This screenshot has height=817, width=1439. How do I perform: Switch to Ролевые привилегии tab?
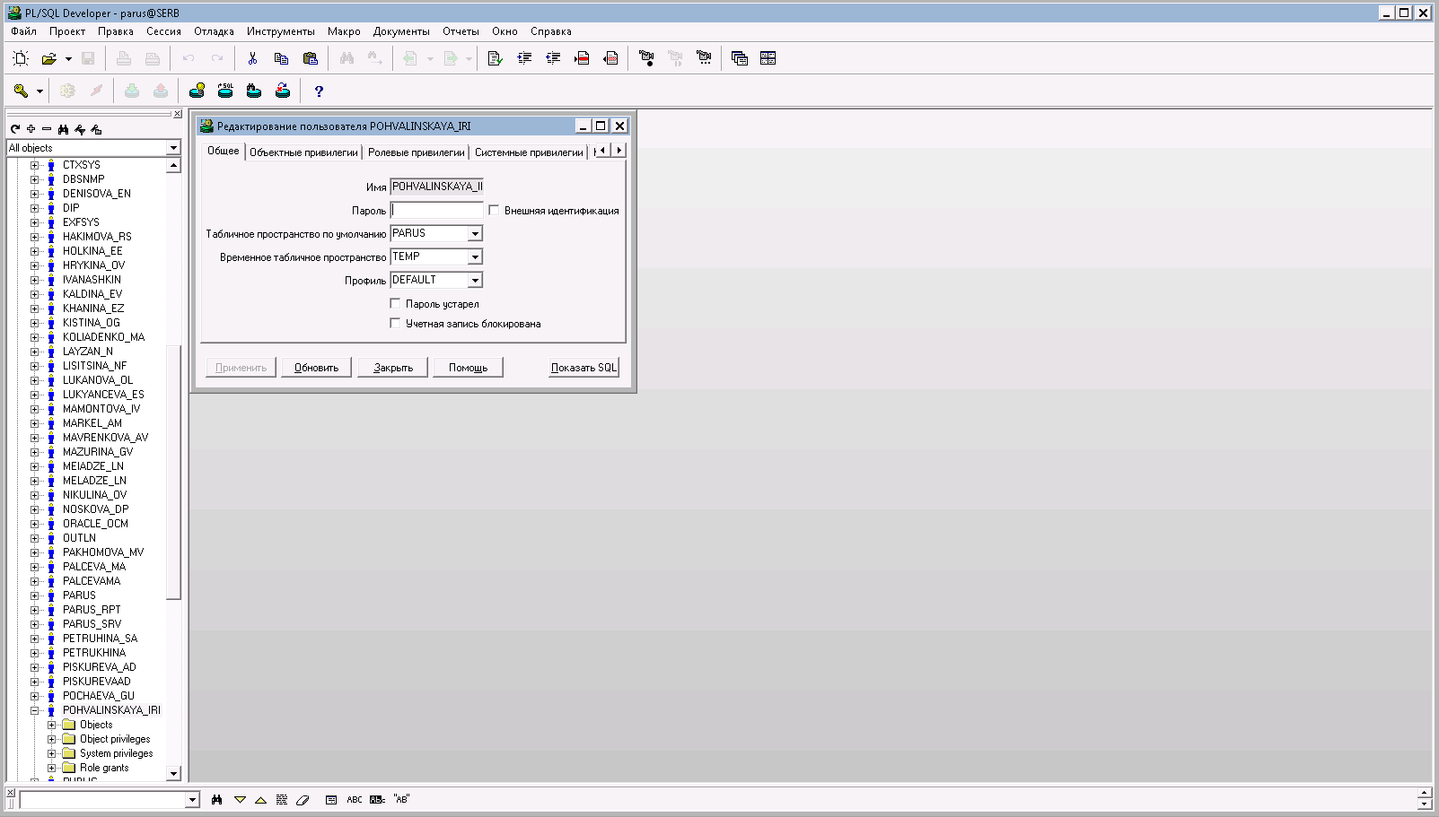pyautogui.click(x=416, y=152)
